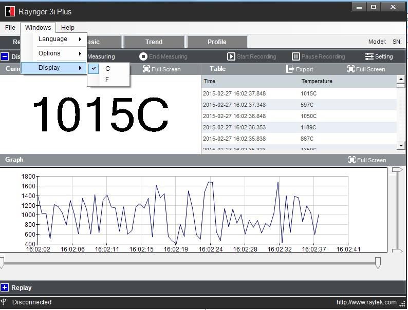Click the top handle of vertical graph slider
The height and width of the screenshot is (310, 408).
click(397, 170)
